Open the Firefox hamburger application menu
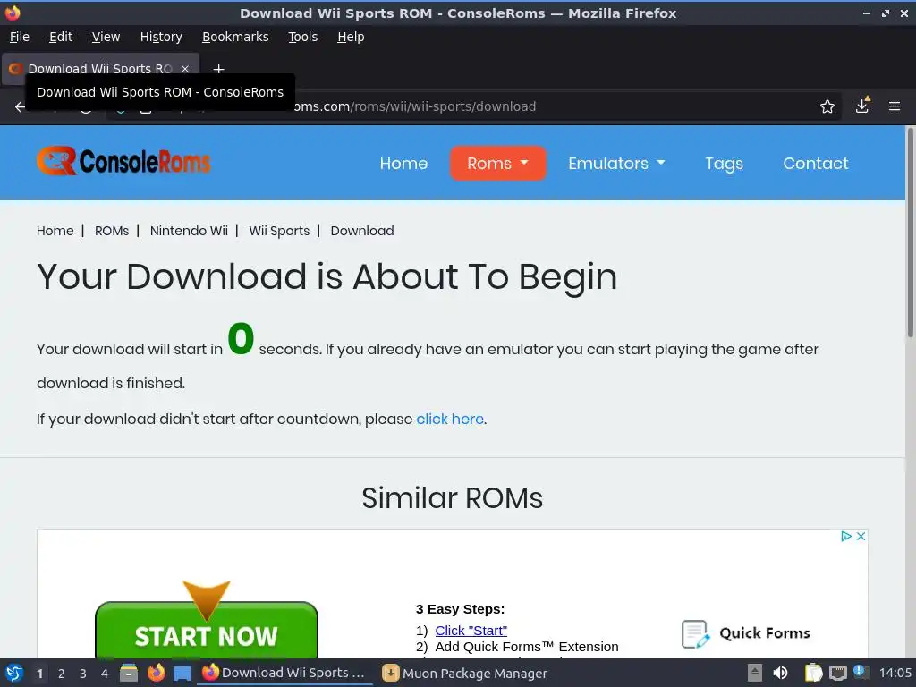Screen dimensions: 916x687 895,106
